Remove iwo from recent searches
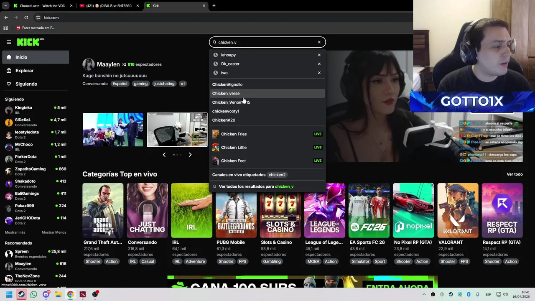The height and width of the screenshot is (301, 535). tap(319, 73)
